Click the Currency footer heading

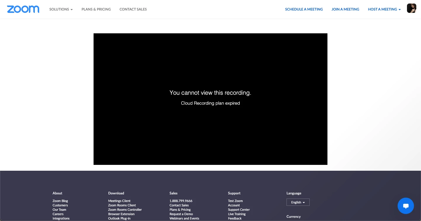click(x=294, y=217)
